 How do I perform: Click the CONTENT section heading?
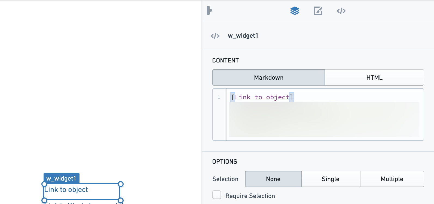point(225,61)
